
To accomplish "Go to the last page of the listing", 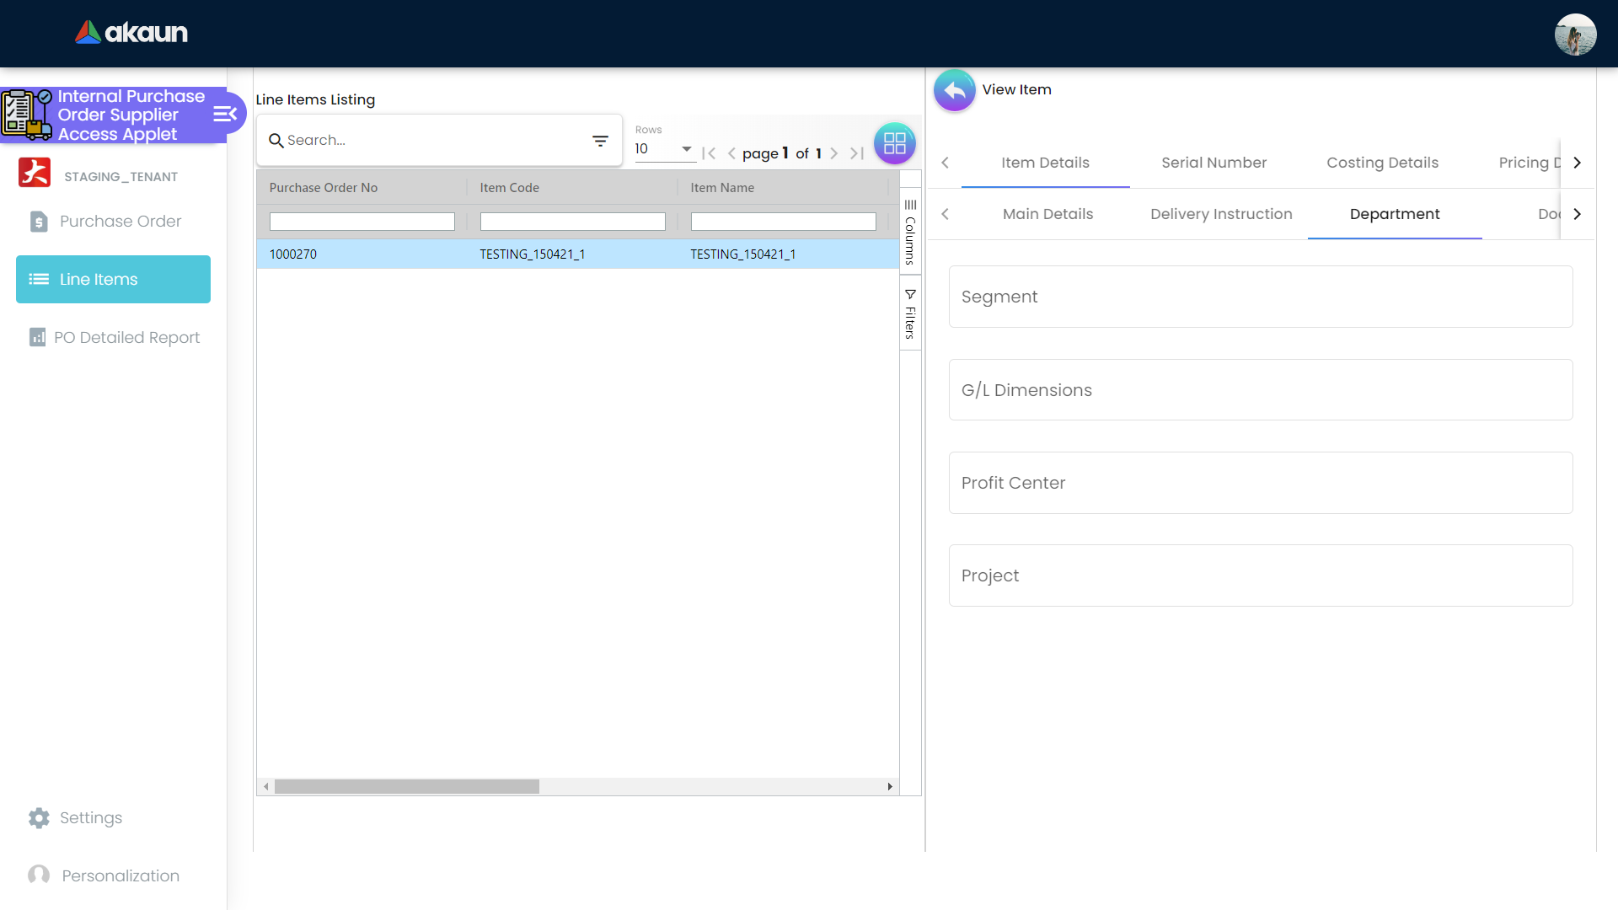I will click(x=857, y=153).
